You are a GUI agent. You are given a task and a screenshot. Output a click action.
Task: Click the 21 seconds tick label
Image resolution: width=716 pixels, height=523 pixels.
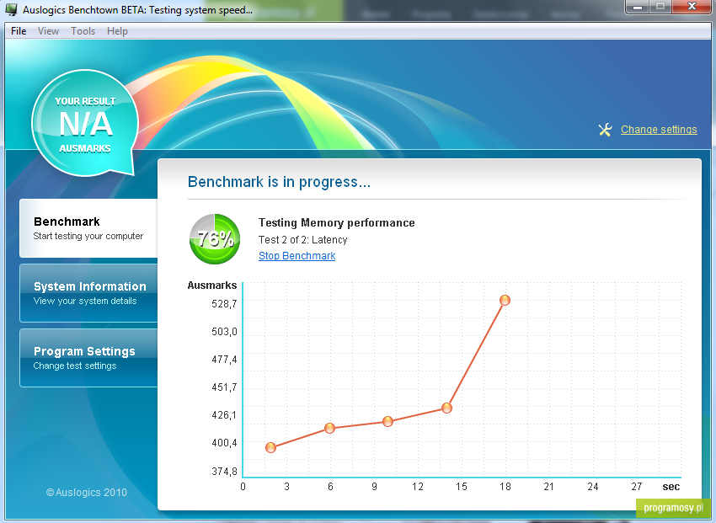pyautogui.click(x=549, y=487)
